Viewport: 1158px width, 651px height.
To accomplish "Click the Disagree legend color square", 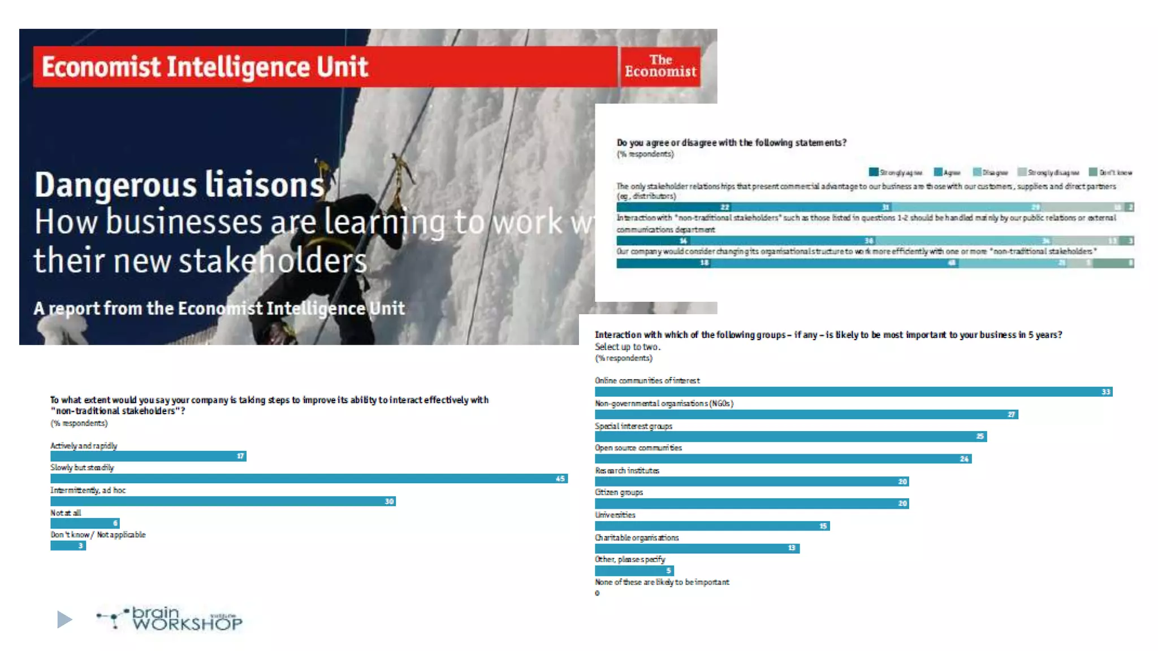I will coord(976,172).
